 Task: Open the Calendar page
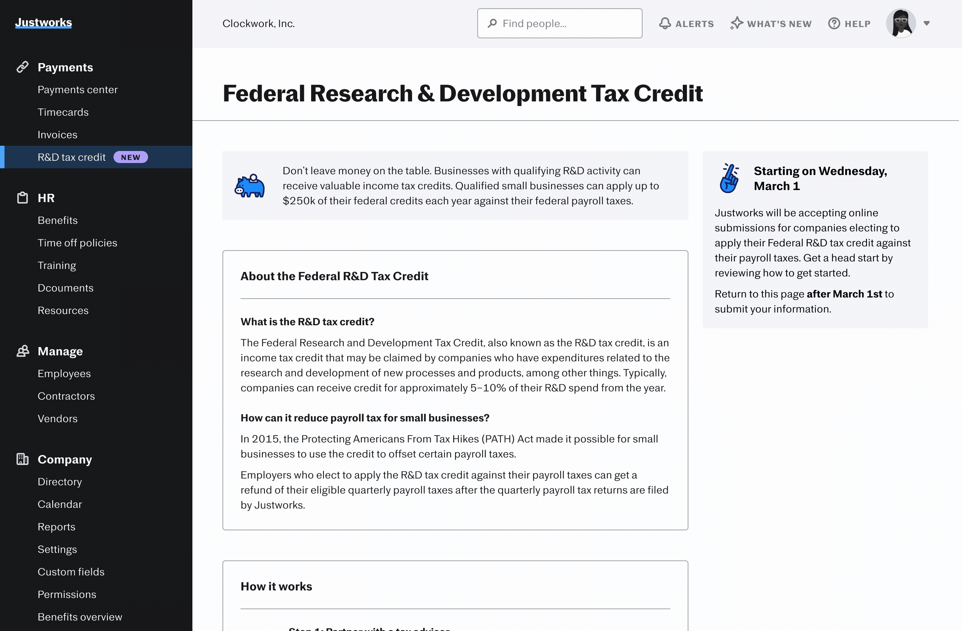coord(60,504)
